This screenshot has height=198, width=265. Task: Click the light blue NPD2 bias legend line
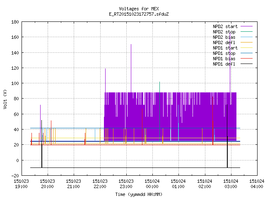246,37
